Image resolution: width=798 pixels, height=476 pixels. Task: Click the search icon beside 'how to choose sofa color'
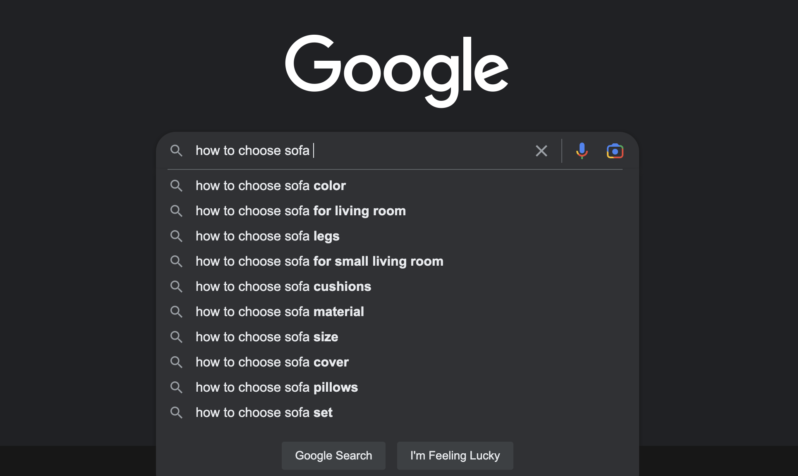(177, 186)
